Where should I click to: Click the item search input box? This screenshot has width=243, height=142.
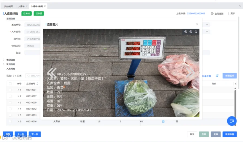[x=33, y=76]
